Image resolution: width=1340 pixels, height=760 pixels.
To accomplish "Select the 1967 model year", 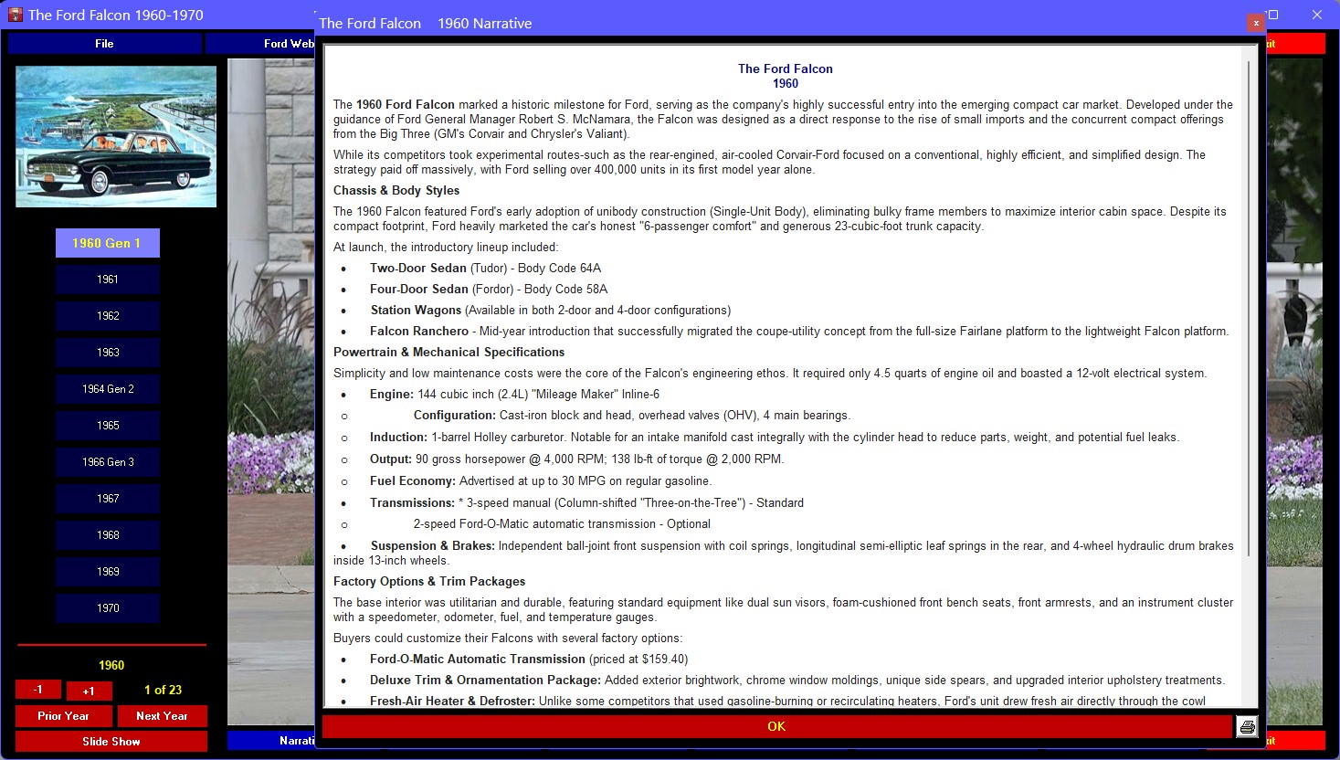I will tap(108, 499).
